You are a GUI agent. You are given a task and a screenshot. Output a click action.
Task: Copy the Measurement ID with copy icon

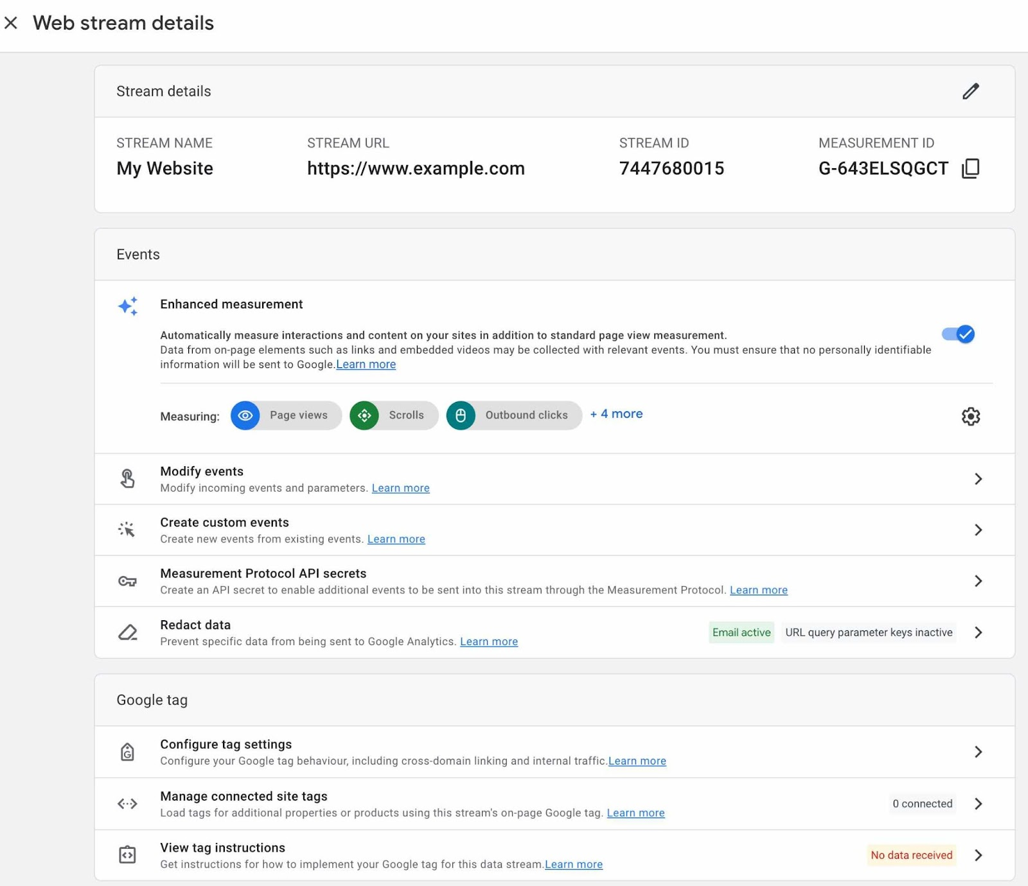coord(970,168)
